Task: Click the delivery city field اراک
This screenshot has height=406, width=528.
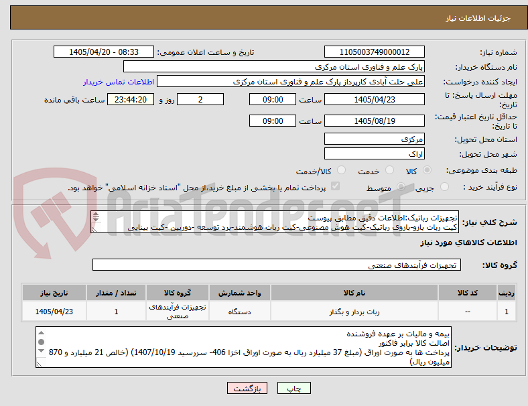Action: pyautogui.click(x=374, y=153)
